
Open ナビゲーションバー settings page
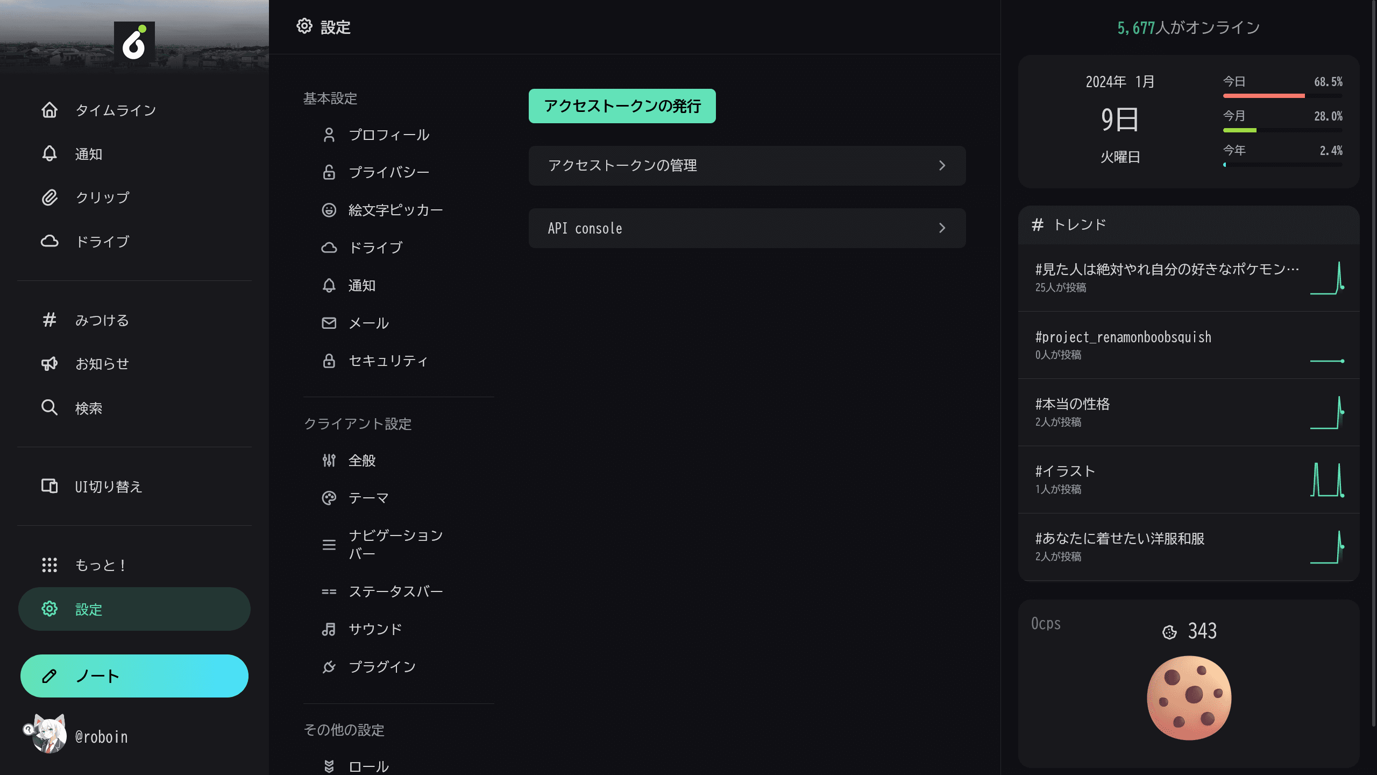point(398,545)
